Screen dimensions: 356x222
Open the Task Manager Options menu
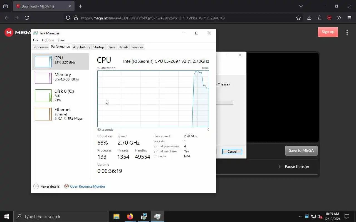pyautogui.click(x=48, y=40)
